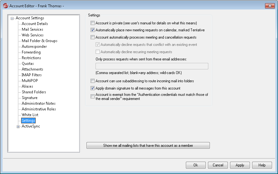Screen dimensions: 278x174
Task: Enable subaddressing to route incoming mail
Action: 92,81
